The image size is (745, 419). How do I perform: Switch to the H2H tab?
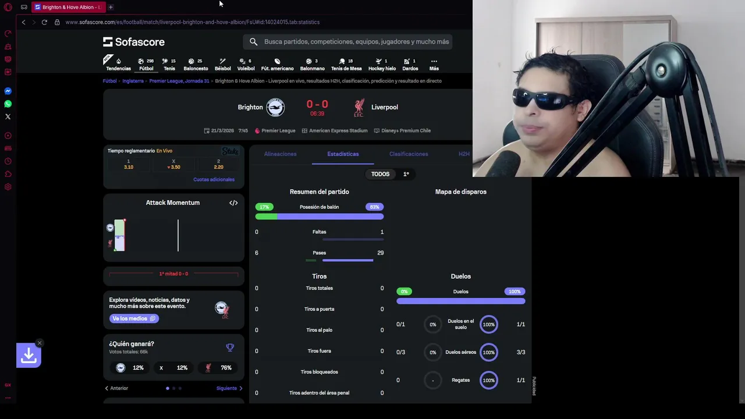464,154
